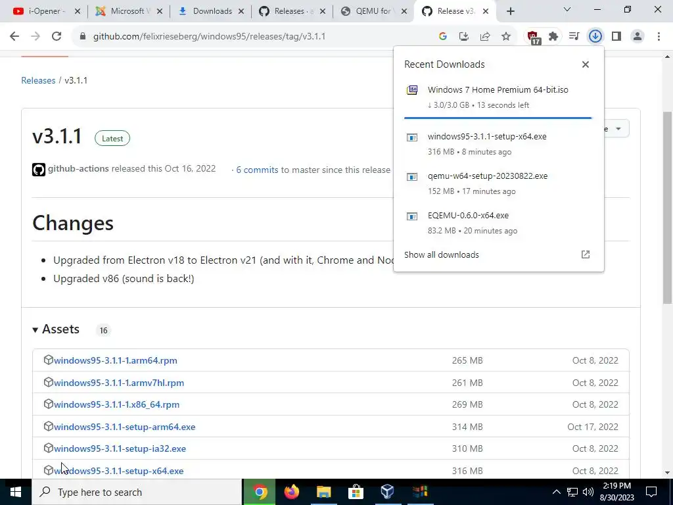Open the 6 commits link
Screen dimensions: 673x505
point(257,170)
